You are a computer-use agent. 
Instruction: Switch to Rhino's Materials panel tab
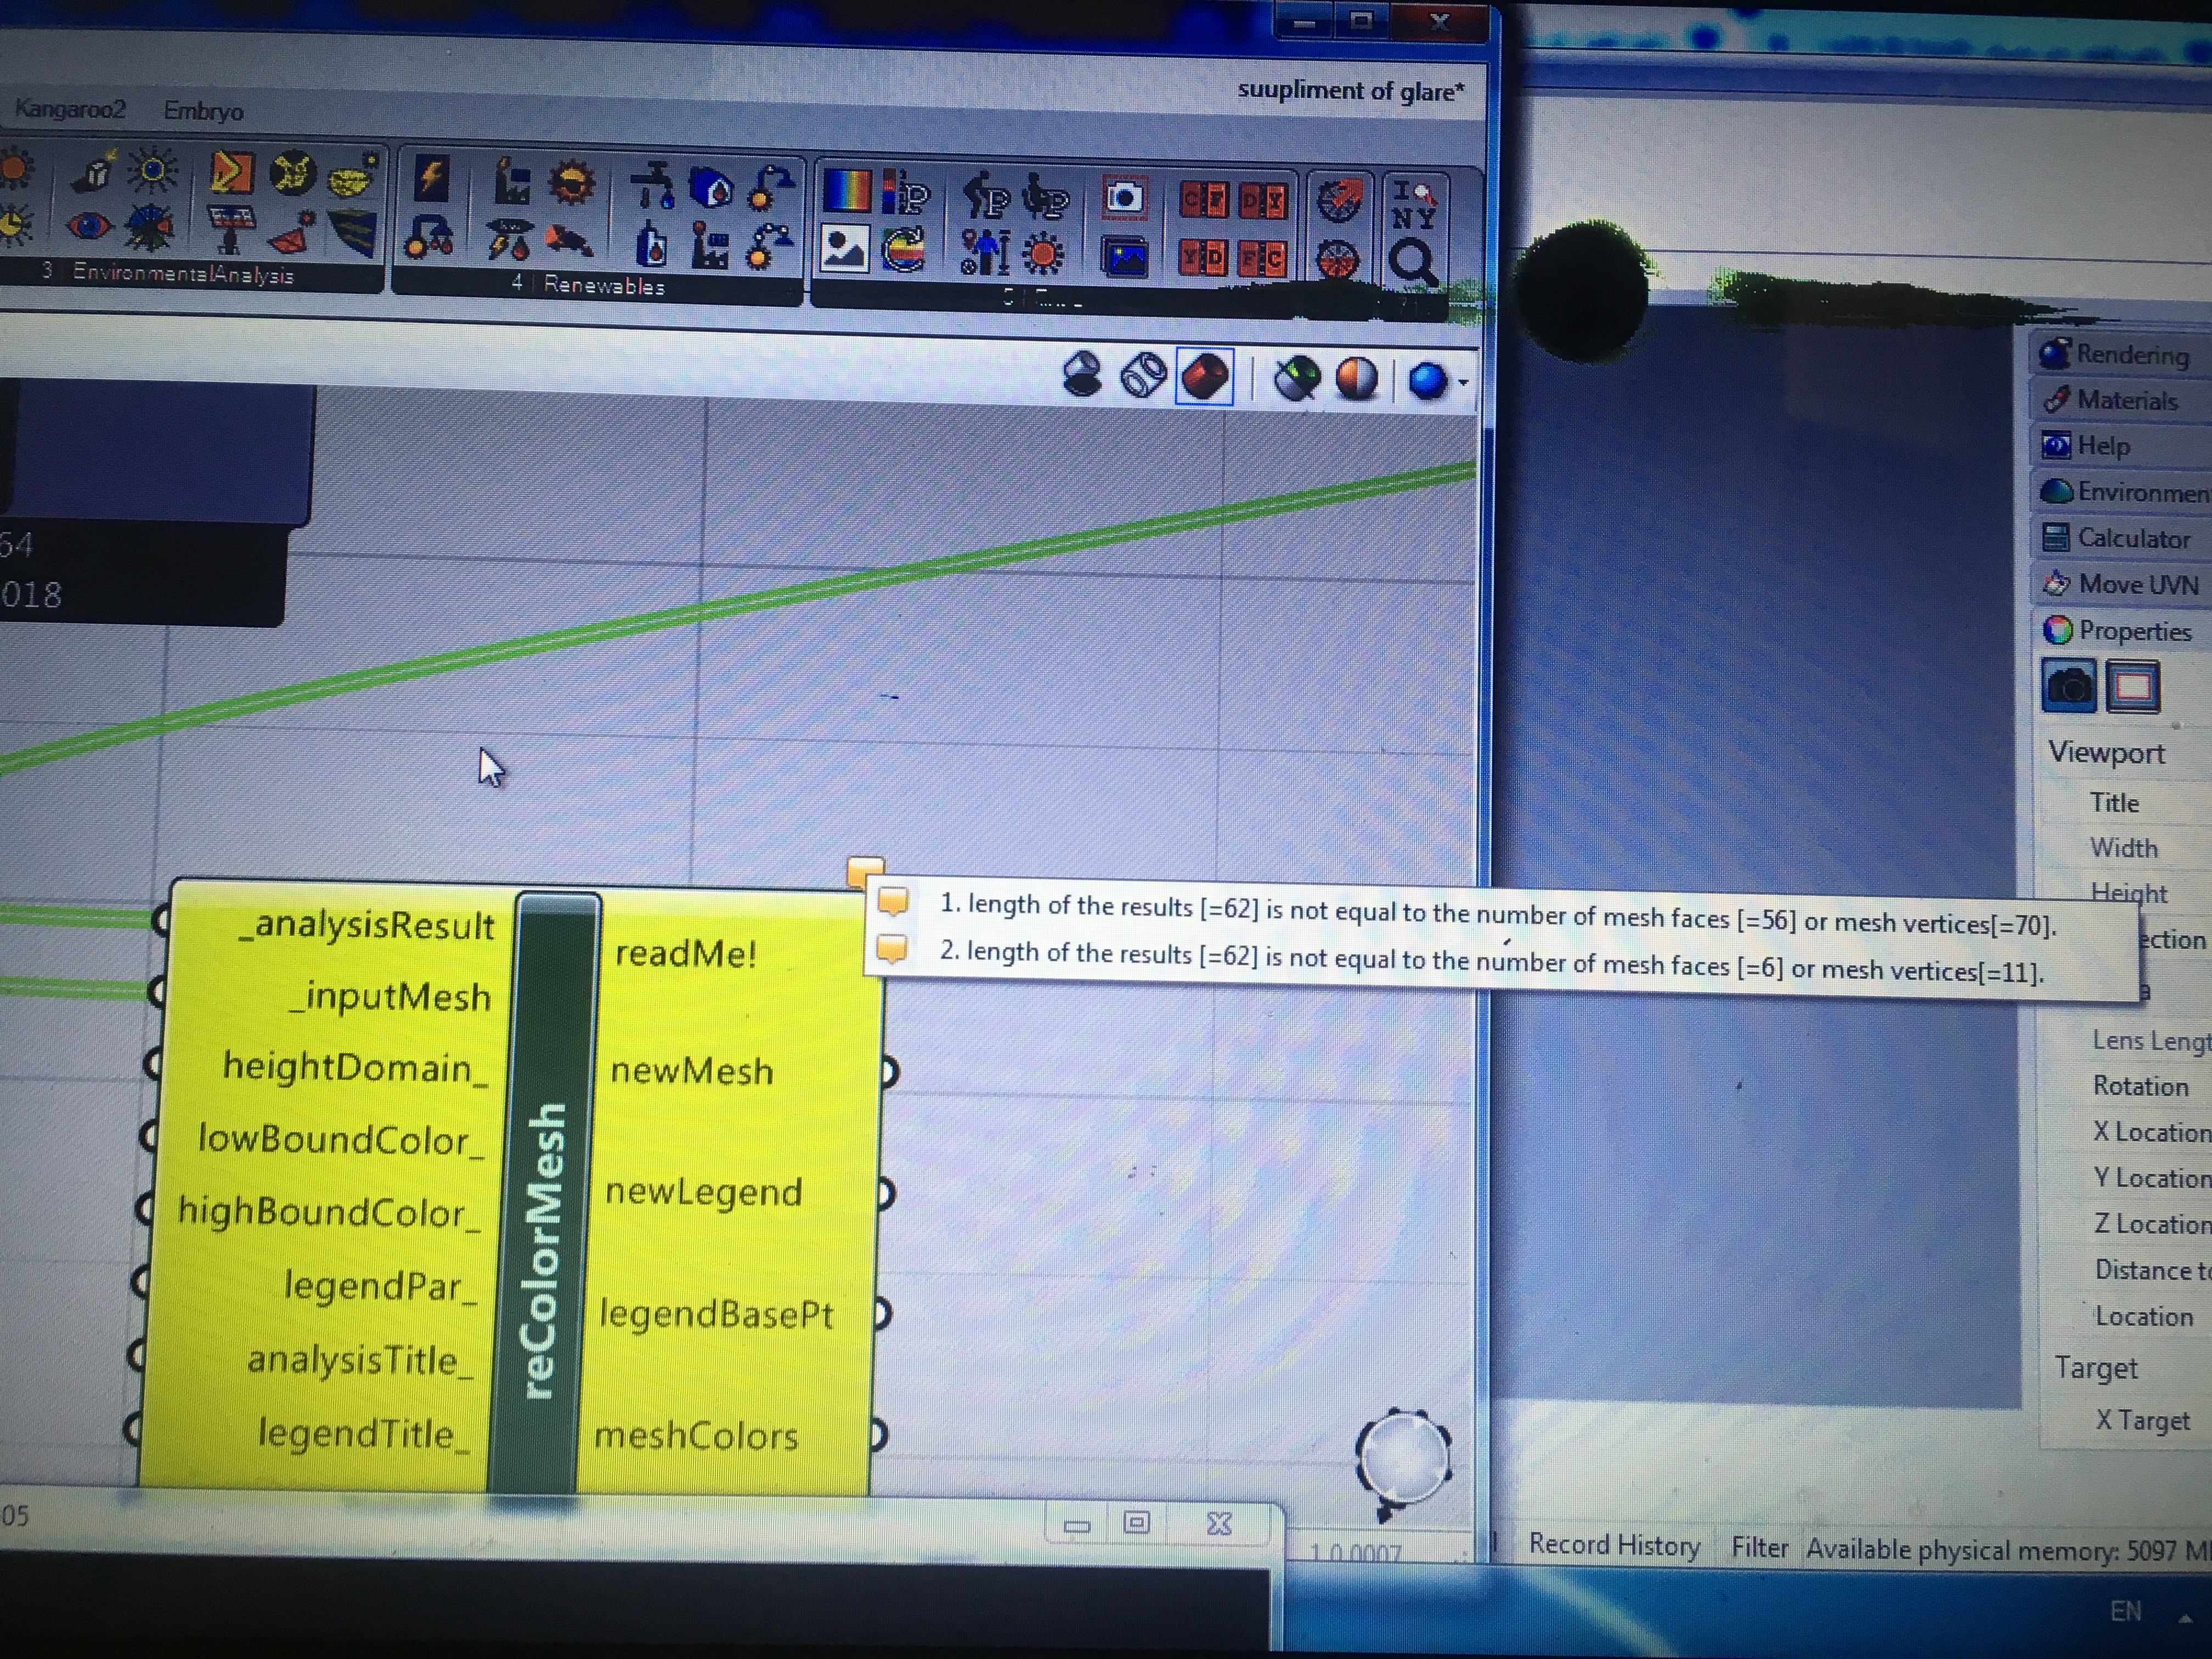[x=2127, y=400]
